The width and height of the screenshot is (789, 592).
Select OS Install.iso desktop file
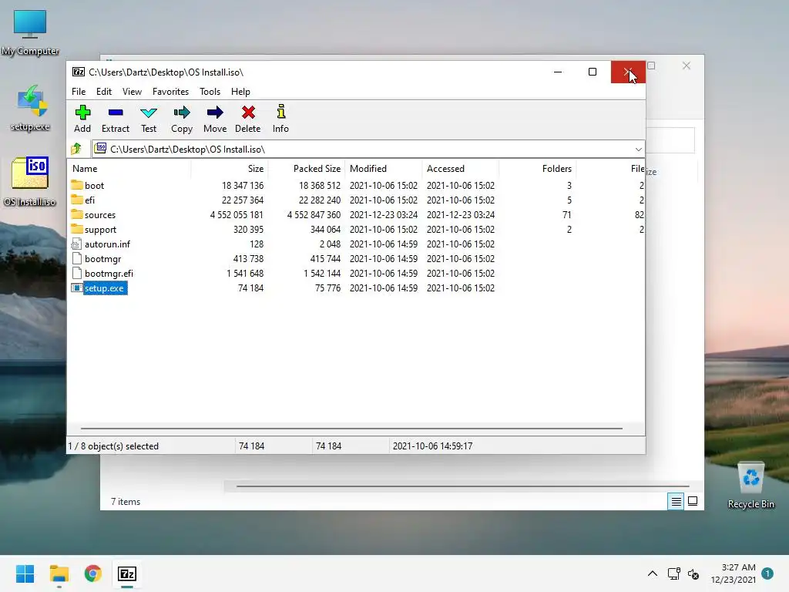(30, 182)
